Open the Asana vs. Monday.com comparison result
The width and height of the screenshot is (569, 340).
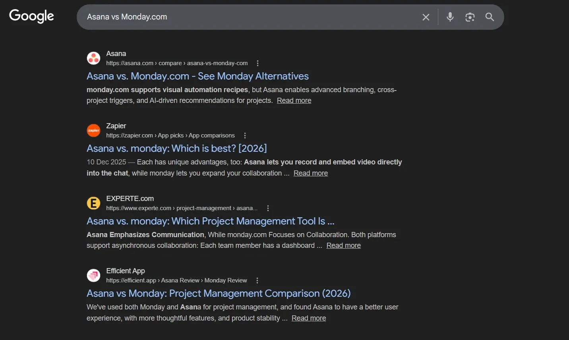coord(197,76)
